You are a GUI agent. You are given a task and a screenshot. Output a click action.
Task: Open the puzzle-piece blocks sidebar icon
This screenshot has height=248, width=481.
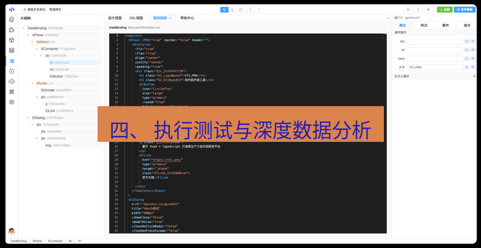tap(12, 30)
